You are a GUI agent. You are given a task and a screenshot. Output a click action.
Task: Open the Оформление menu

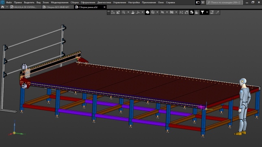88,2
